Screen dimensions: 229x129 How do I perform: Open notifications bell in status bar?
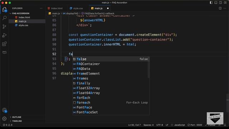(225, 125)
